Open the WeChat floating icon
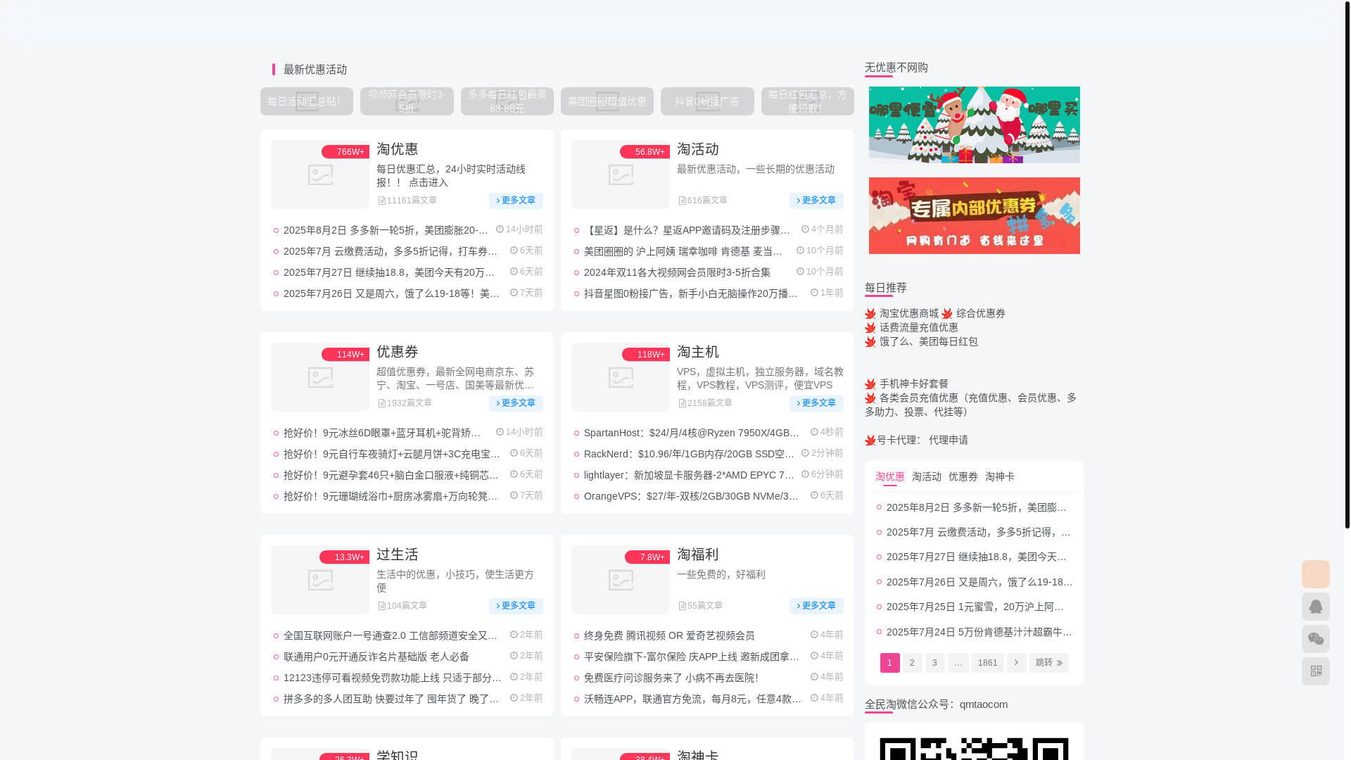 tap(1315, 639)
